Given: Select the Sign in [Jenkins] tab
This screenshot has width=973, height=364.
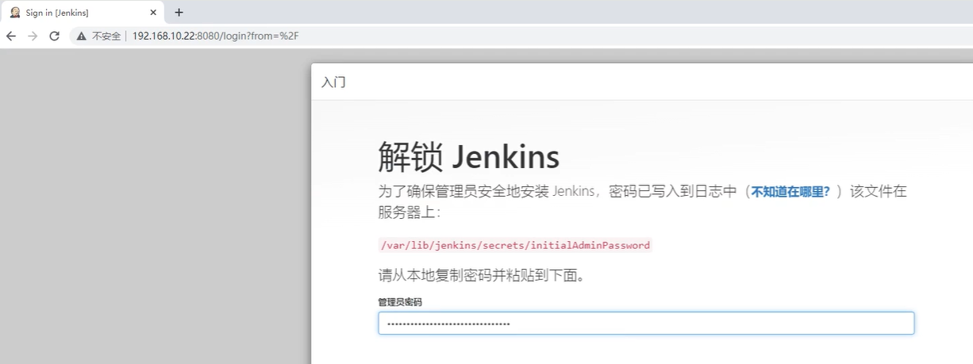Looking at the screenshot, I should point(83,13).
